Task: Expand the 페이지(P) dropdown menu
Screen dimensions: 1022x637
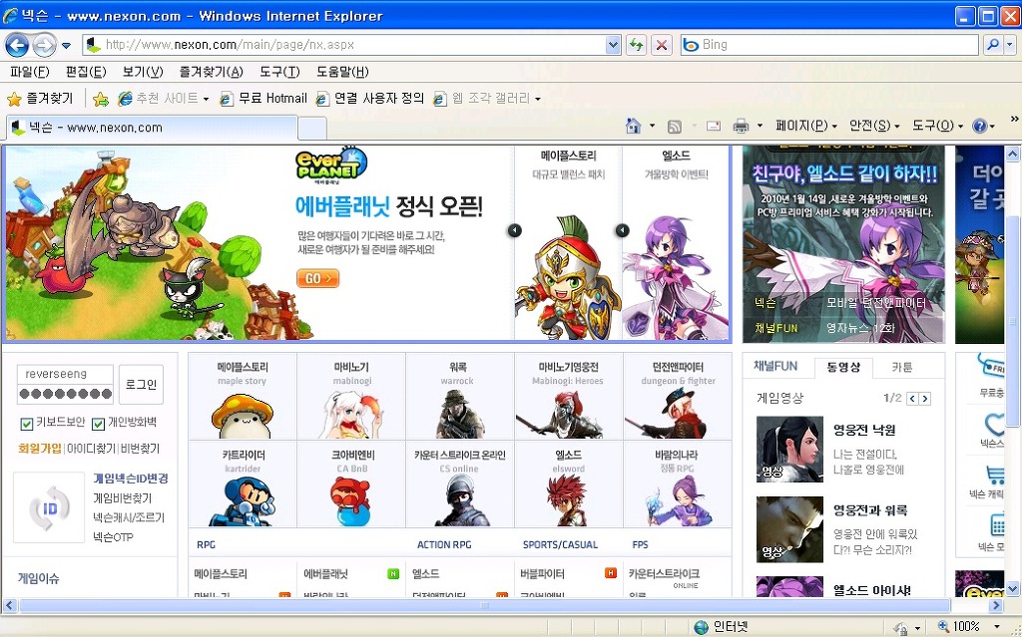Action: [806, 126]
